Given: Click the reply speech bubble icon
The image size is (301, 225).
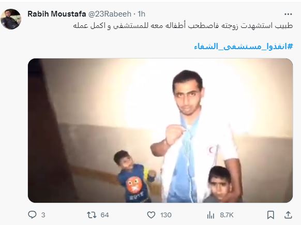Looking at the screenshot, I should 32,215.
